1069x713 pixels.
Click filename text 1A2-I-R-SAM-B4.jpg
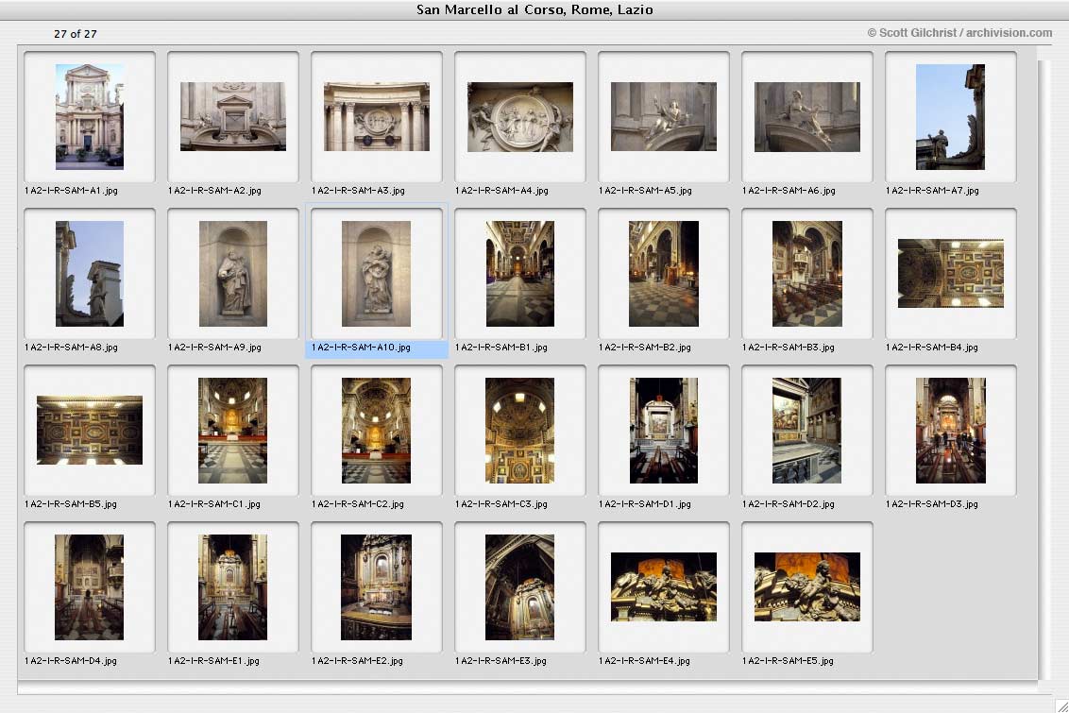pos(932,348)
